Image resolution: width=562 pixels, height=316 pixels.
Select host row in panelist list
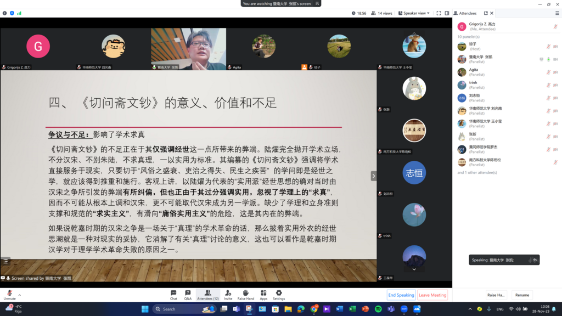507,47
